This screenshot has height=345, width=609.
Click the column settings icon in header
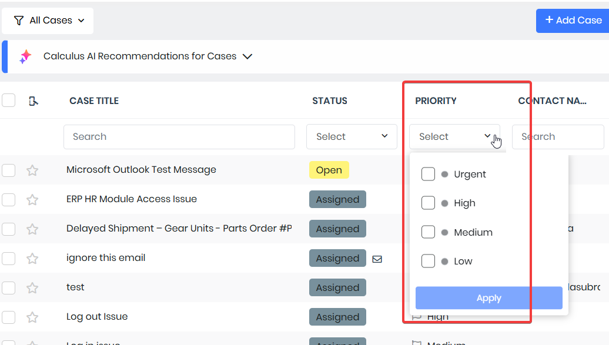tap(34, 101)
